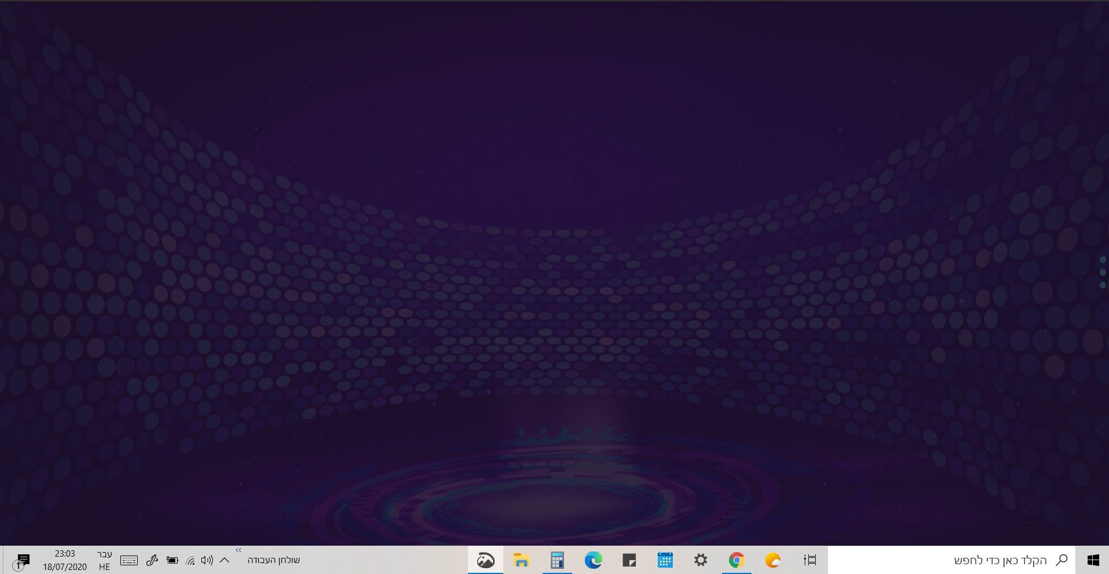Open the Photos app taskbar icon
This screenshot has width=1109, height=574.
[485, 560]
